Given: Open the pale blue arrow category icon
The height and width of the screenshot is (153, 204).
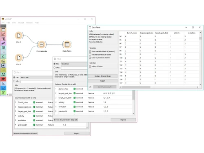Looking at the screenshot, I should [x=3, y=52].
